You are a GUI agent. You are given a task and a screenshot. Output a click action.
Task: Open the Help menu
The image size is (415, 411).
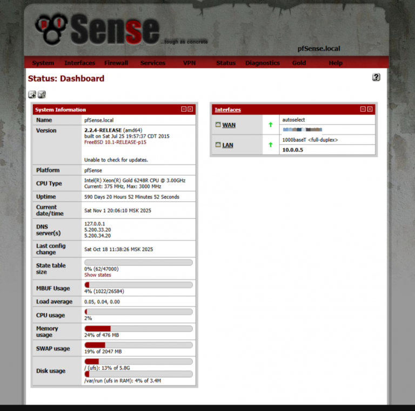[x=336, y=63]
